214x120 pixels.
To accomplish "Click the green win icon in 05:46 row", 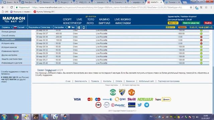I will [x=201, y=63].
